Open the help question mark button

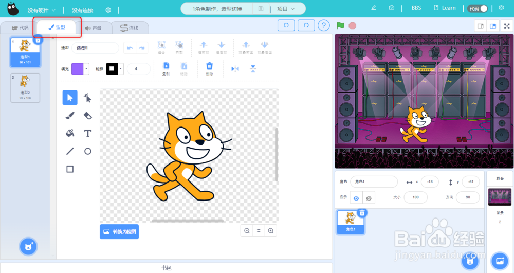click(x=323, y=25)
